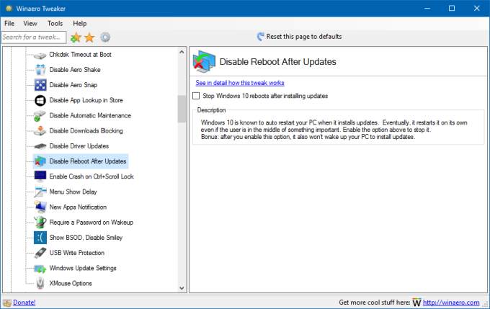The image size is (490, 309).
Task: Click the Disable Downloads Blocking icon
Action: [40, 131]
